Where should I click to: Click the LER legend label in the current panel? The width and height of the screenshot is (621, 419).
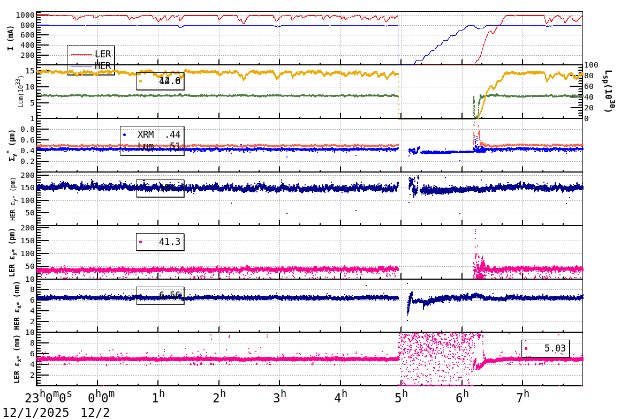pos(103,54)
